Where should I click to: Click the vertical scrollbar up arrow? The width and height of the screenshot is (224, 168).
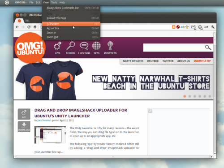coord(215,32)
